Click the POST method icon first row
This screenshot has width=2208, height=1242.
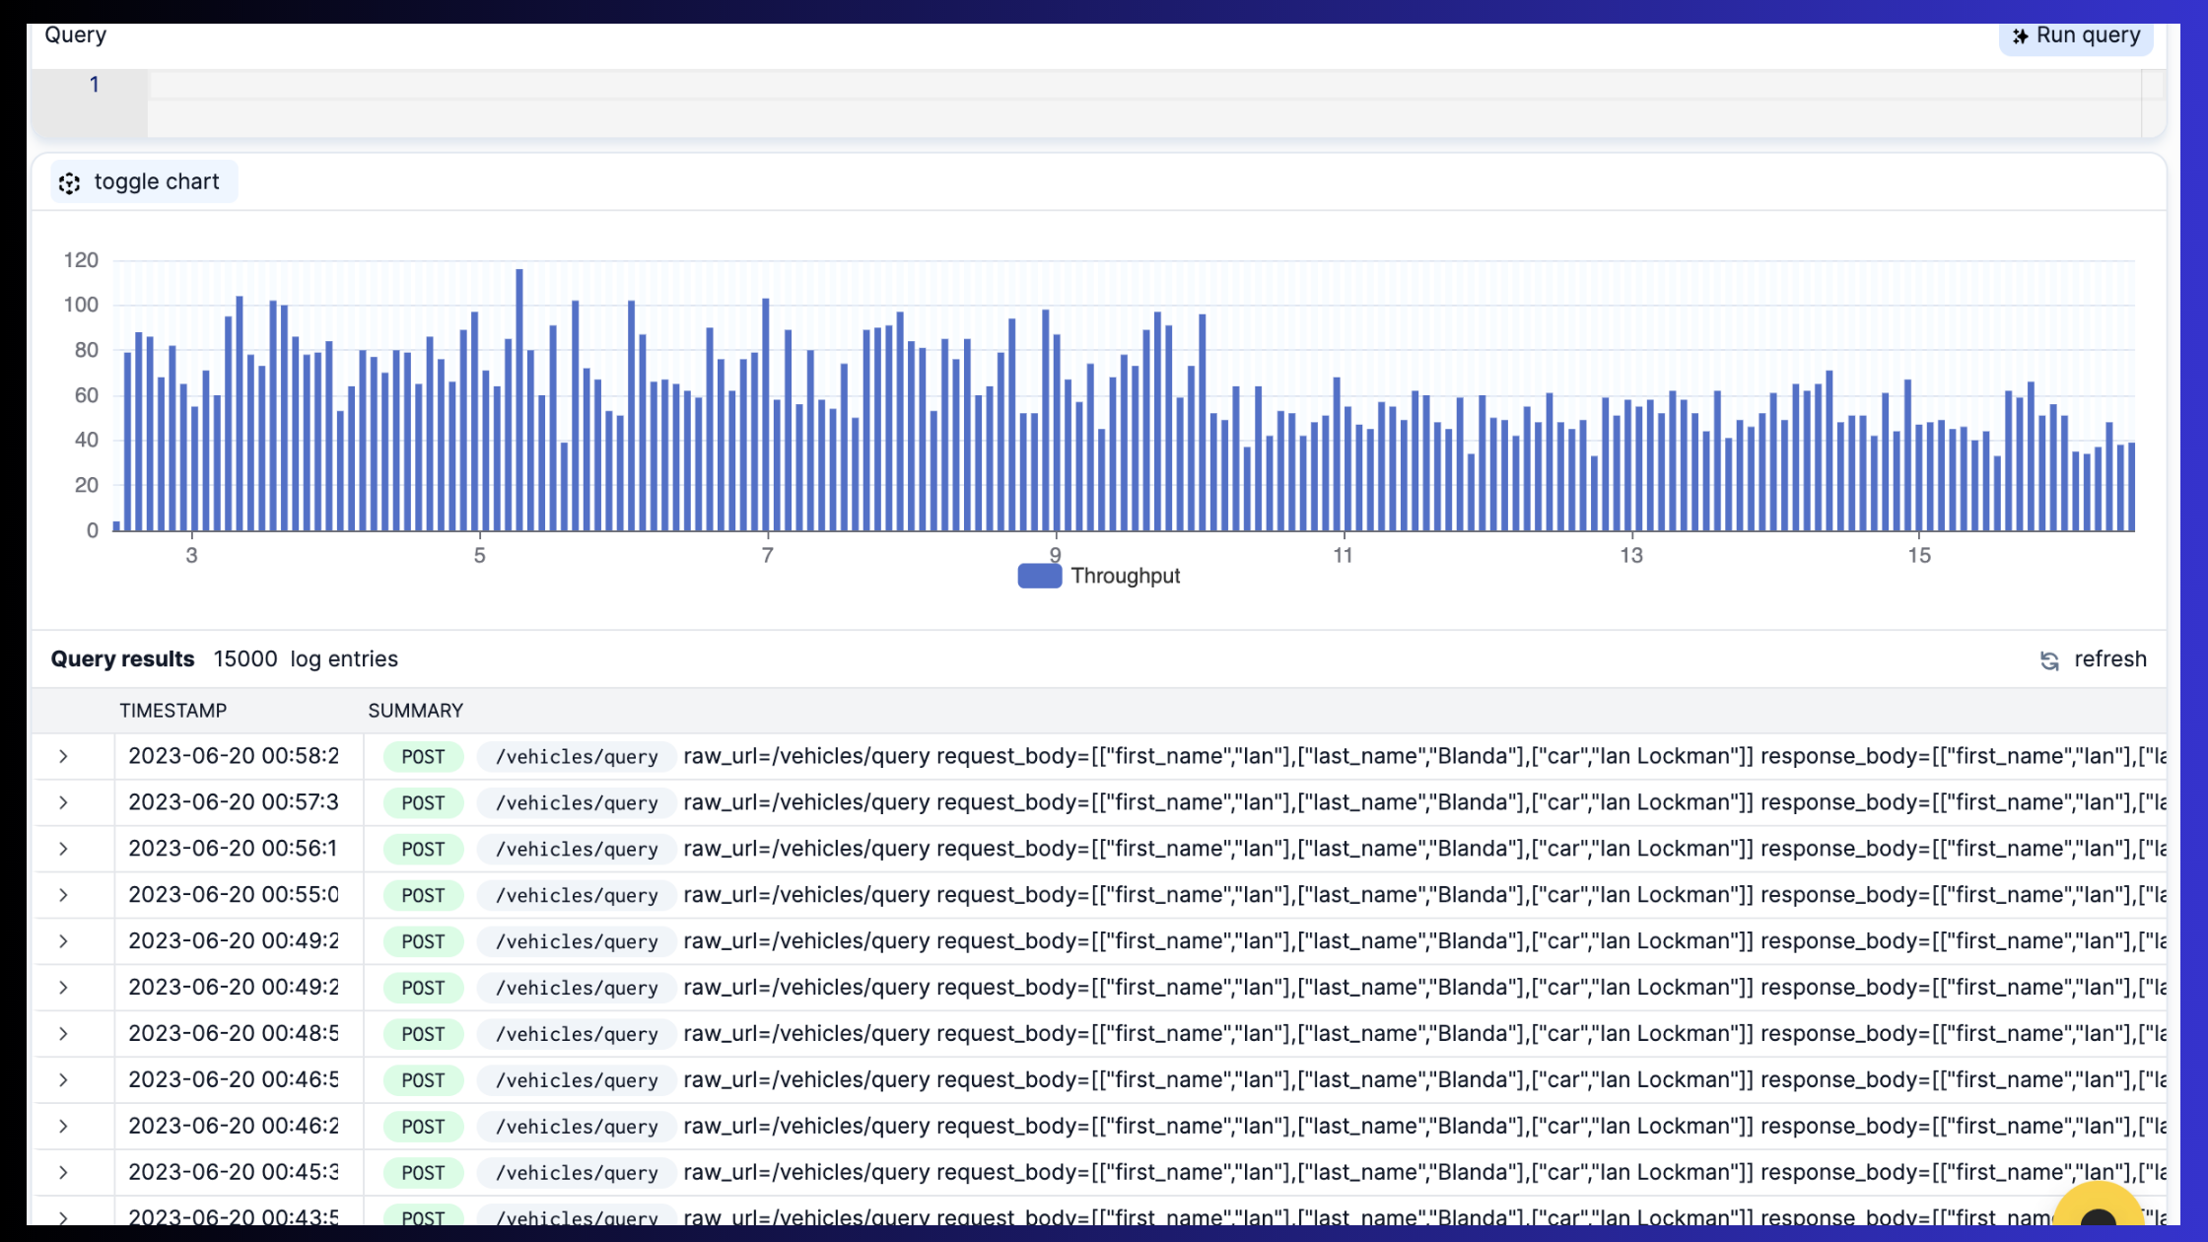[423, 755]
